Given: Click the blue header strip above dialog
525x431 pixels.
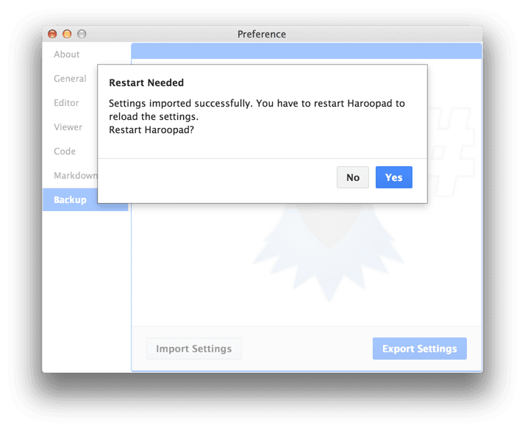Looking at the screenshot, I should (x=306, y=51).
